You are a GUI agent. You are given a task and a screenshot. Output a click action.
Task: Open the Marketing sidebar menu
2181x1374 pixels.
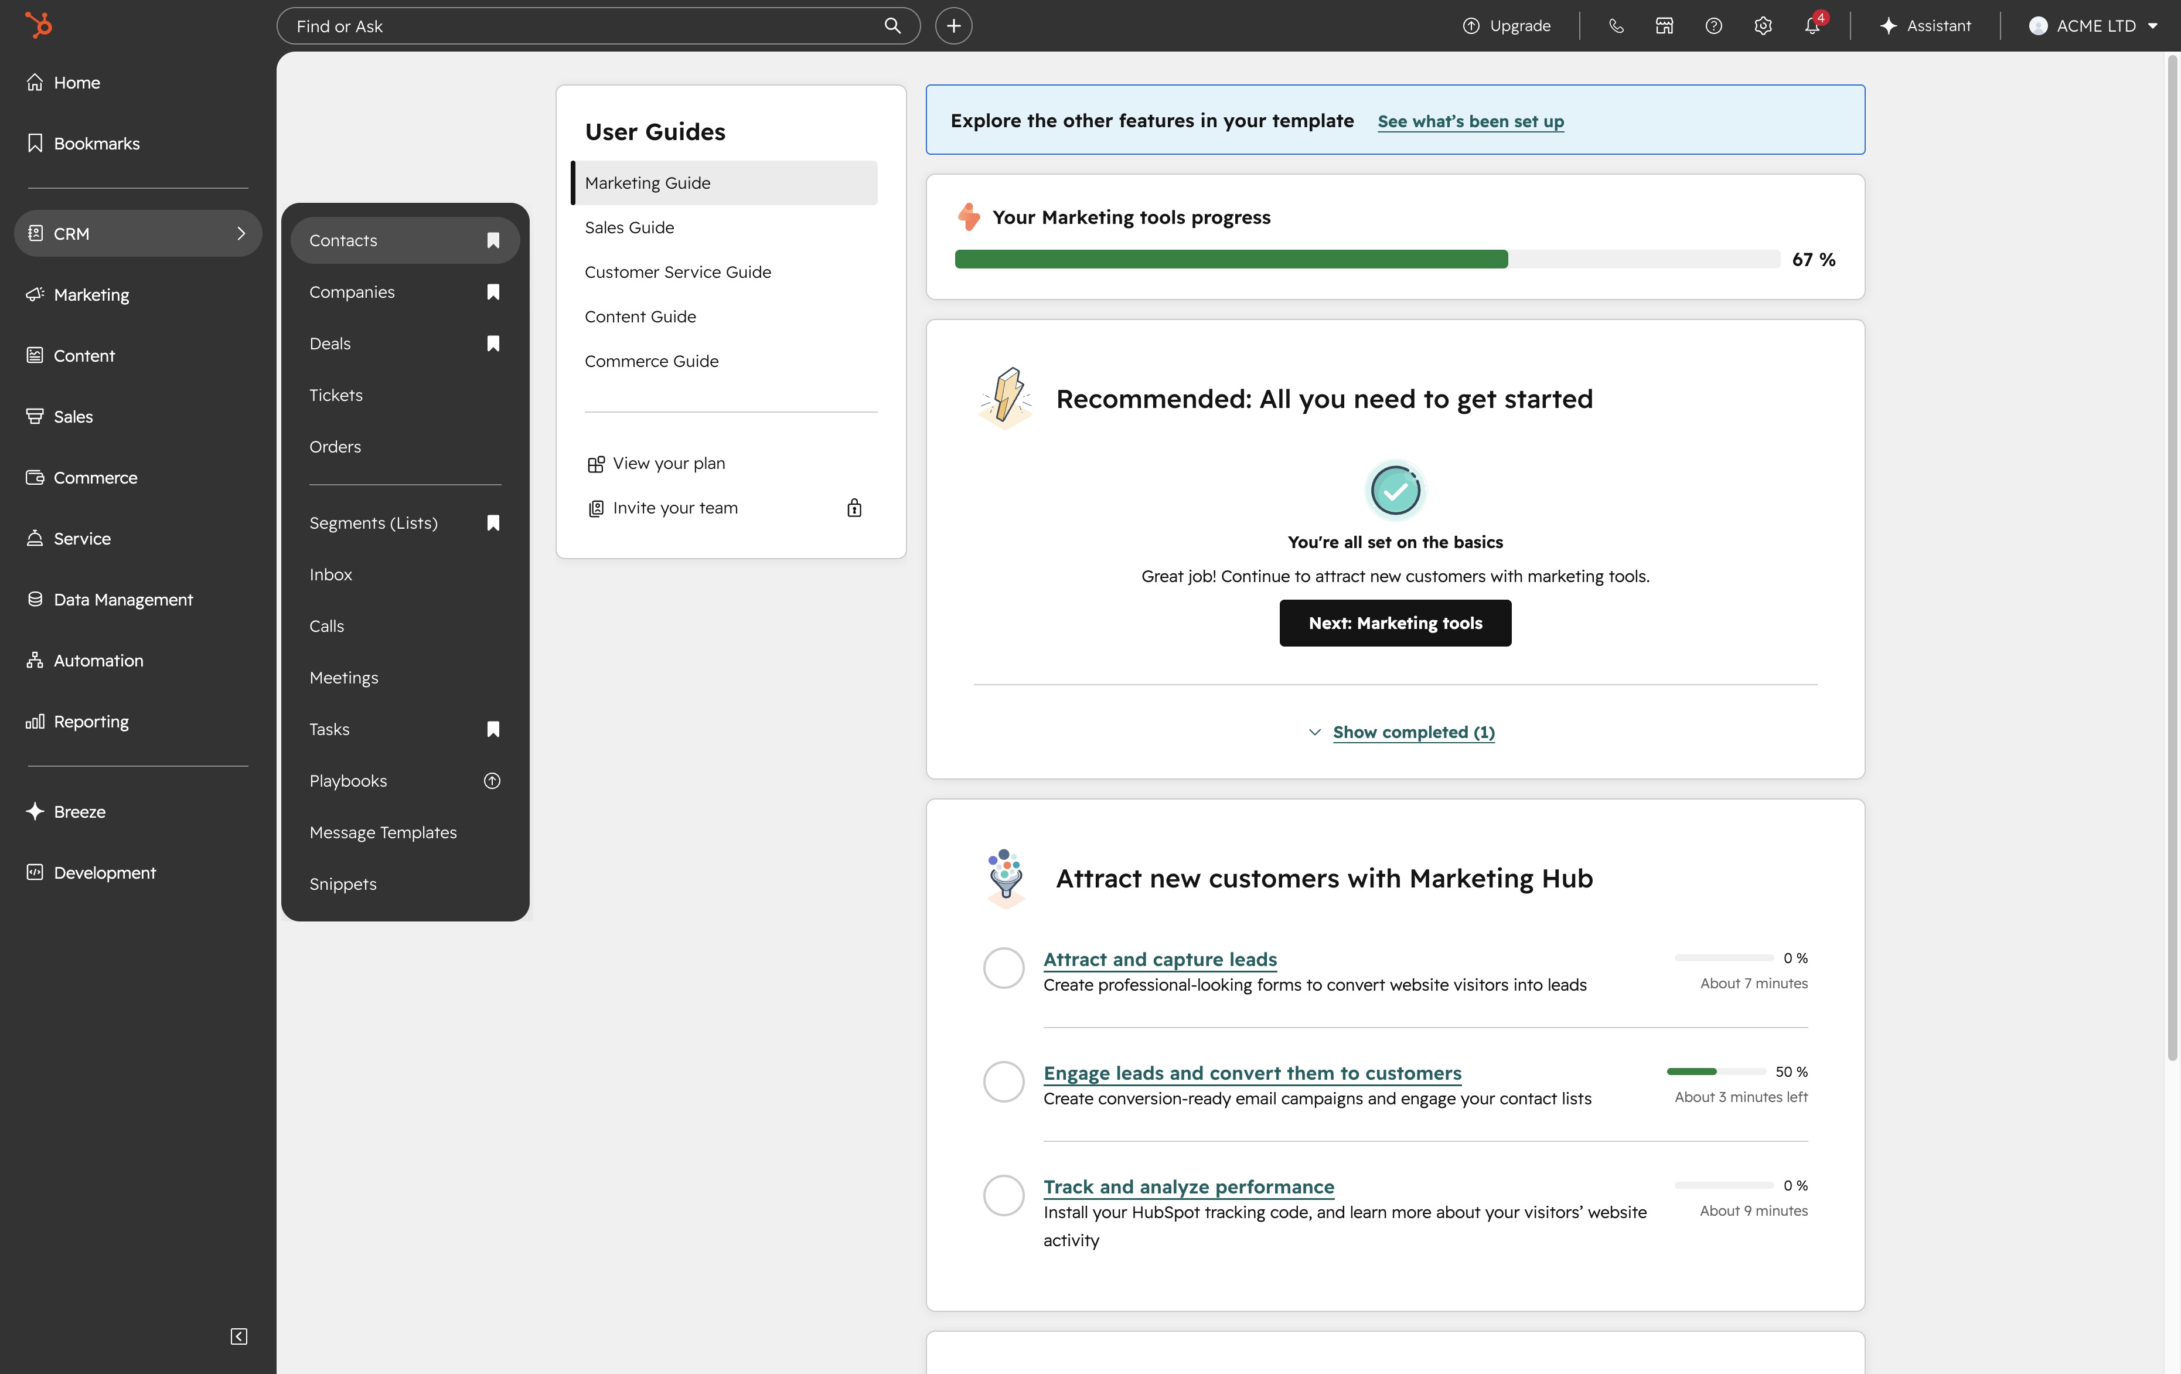click(138, 295)
